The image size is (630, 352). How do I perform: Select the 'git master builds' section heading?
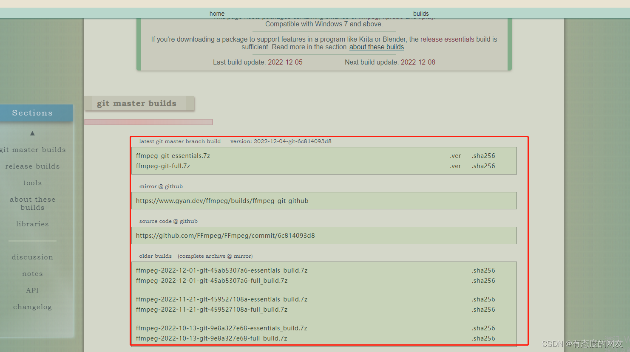136,104
